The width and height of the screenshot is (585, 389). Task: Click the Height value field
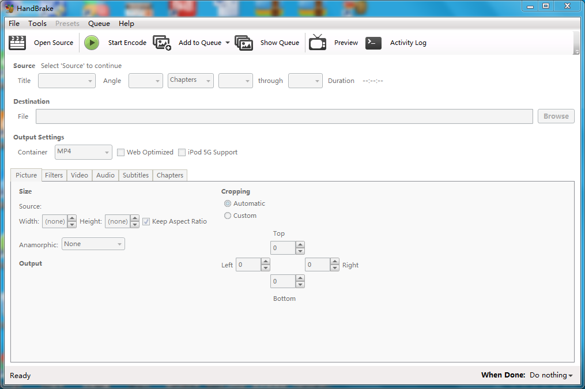(x=117, y=221)
